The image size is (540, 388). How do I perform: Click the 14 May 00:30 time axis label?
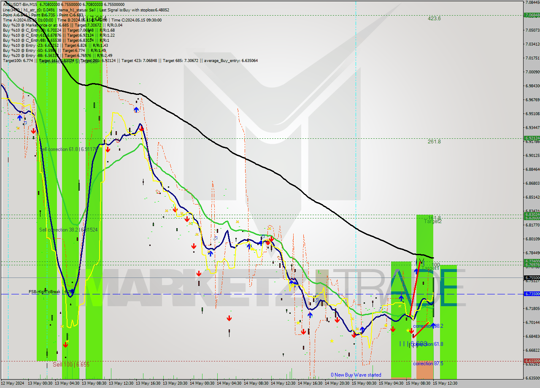tap(202, 383)
